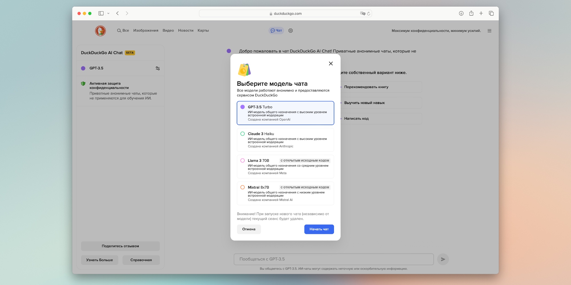
Task: Switch to the Новости tab
Action: point(186,30)
